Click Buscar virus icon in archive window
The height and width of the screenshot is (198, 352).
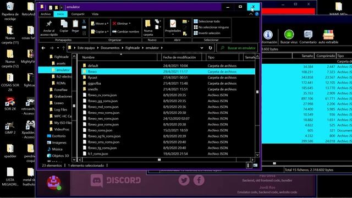tap(289, 35)
